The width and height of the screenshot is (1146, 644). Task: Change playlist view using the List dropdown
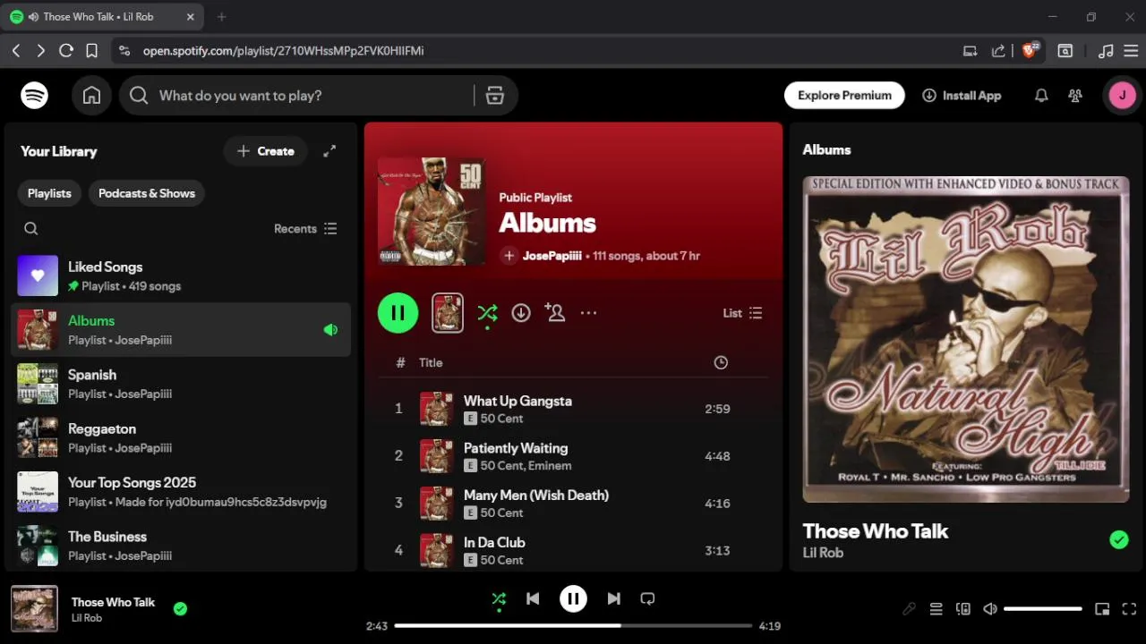(x=742, y=313)
